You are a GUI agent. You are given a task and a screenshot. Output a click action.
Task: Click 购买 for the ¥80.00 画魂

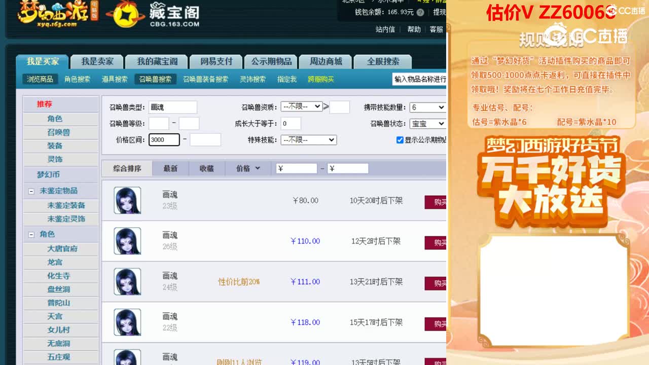point(436,202)
